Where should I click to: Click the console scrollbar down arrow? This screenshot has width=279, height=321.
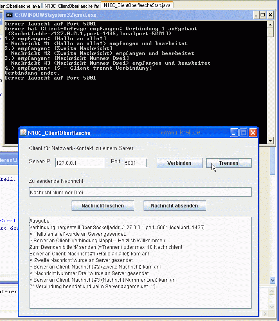[270, 141]
